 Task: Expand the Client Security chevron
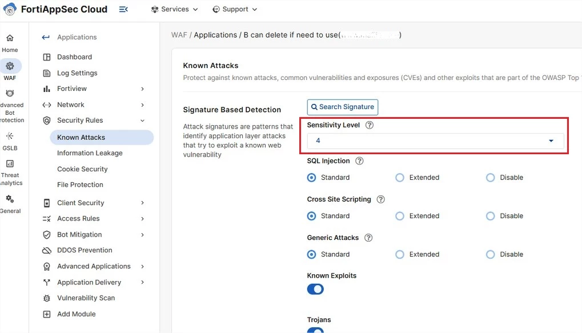click(143, 203)
